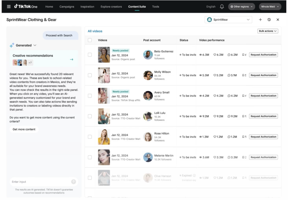Click Beto Gutierrez profile avatar
Viewport: 288px width, 200px height.
(x=148, y=55)
